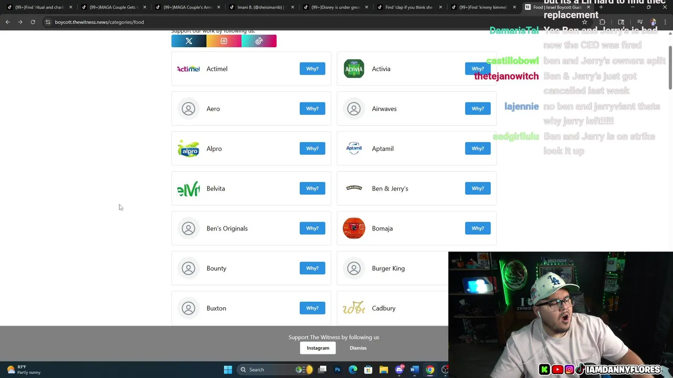Click the Why? button for Ben & Jerry's
Image resolution: width=673 pixels, height=378 pixels.
477,188
